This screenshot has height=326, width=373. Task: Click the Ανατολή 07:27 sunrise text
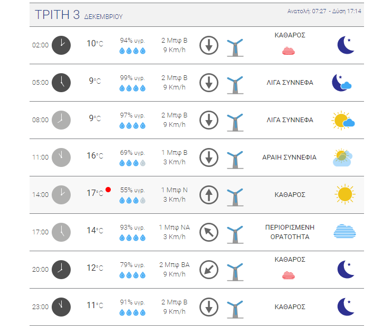click(x=307, y=11)
